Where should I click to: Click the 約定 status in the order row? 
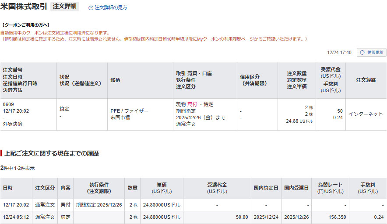64,109
